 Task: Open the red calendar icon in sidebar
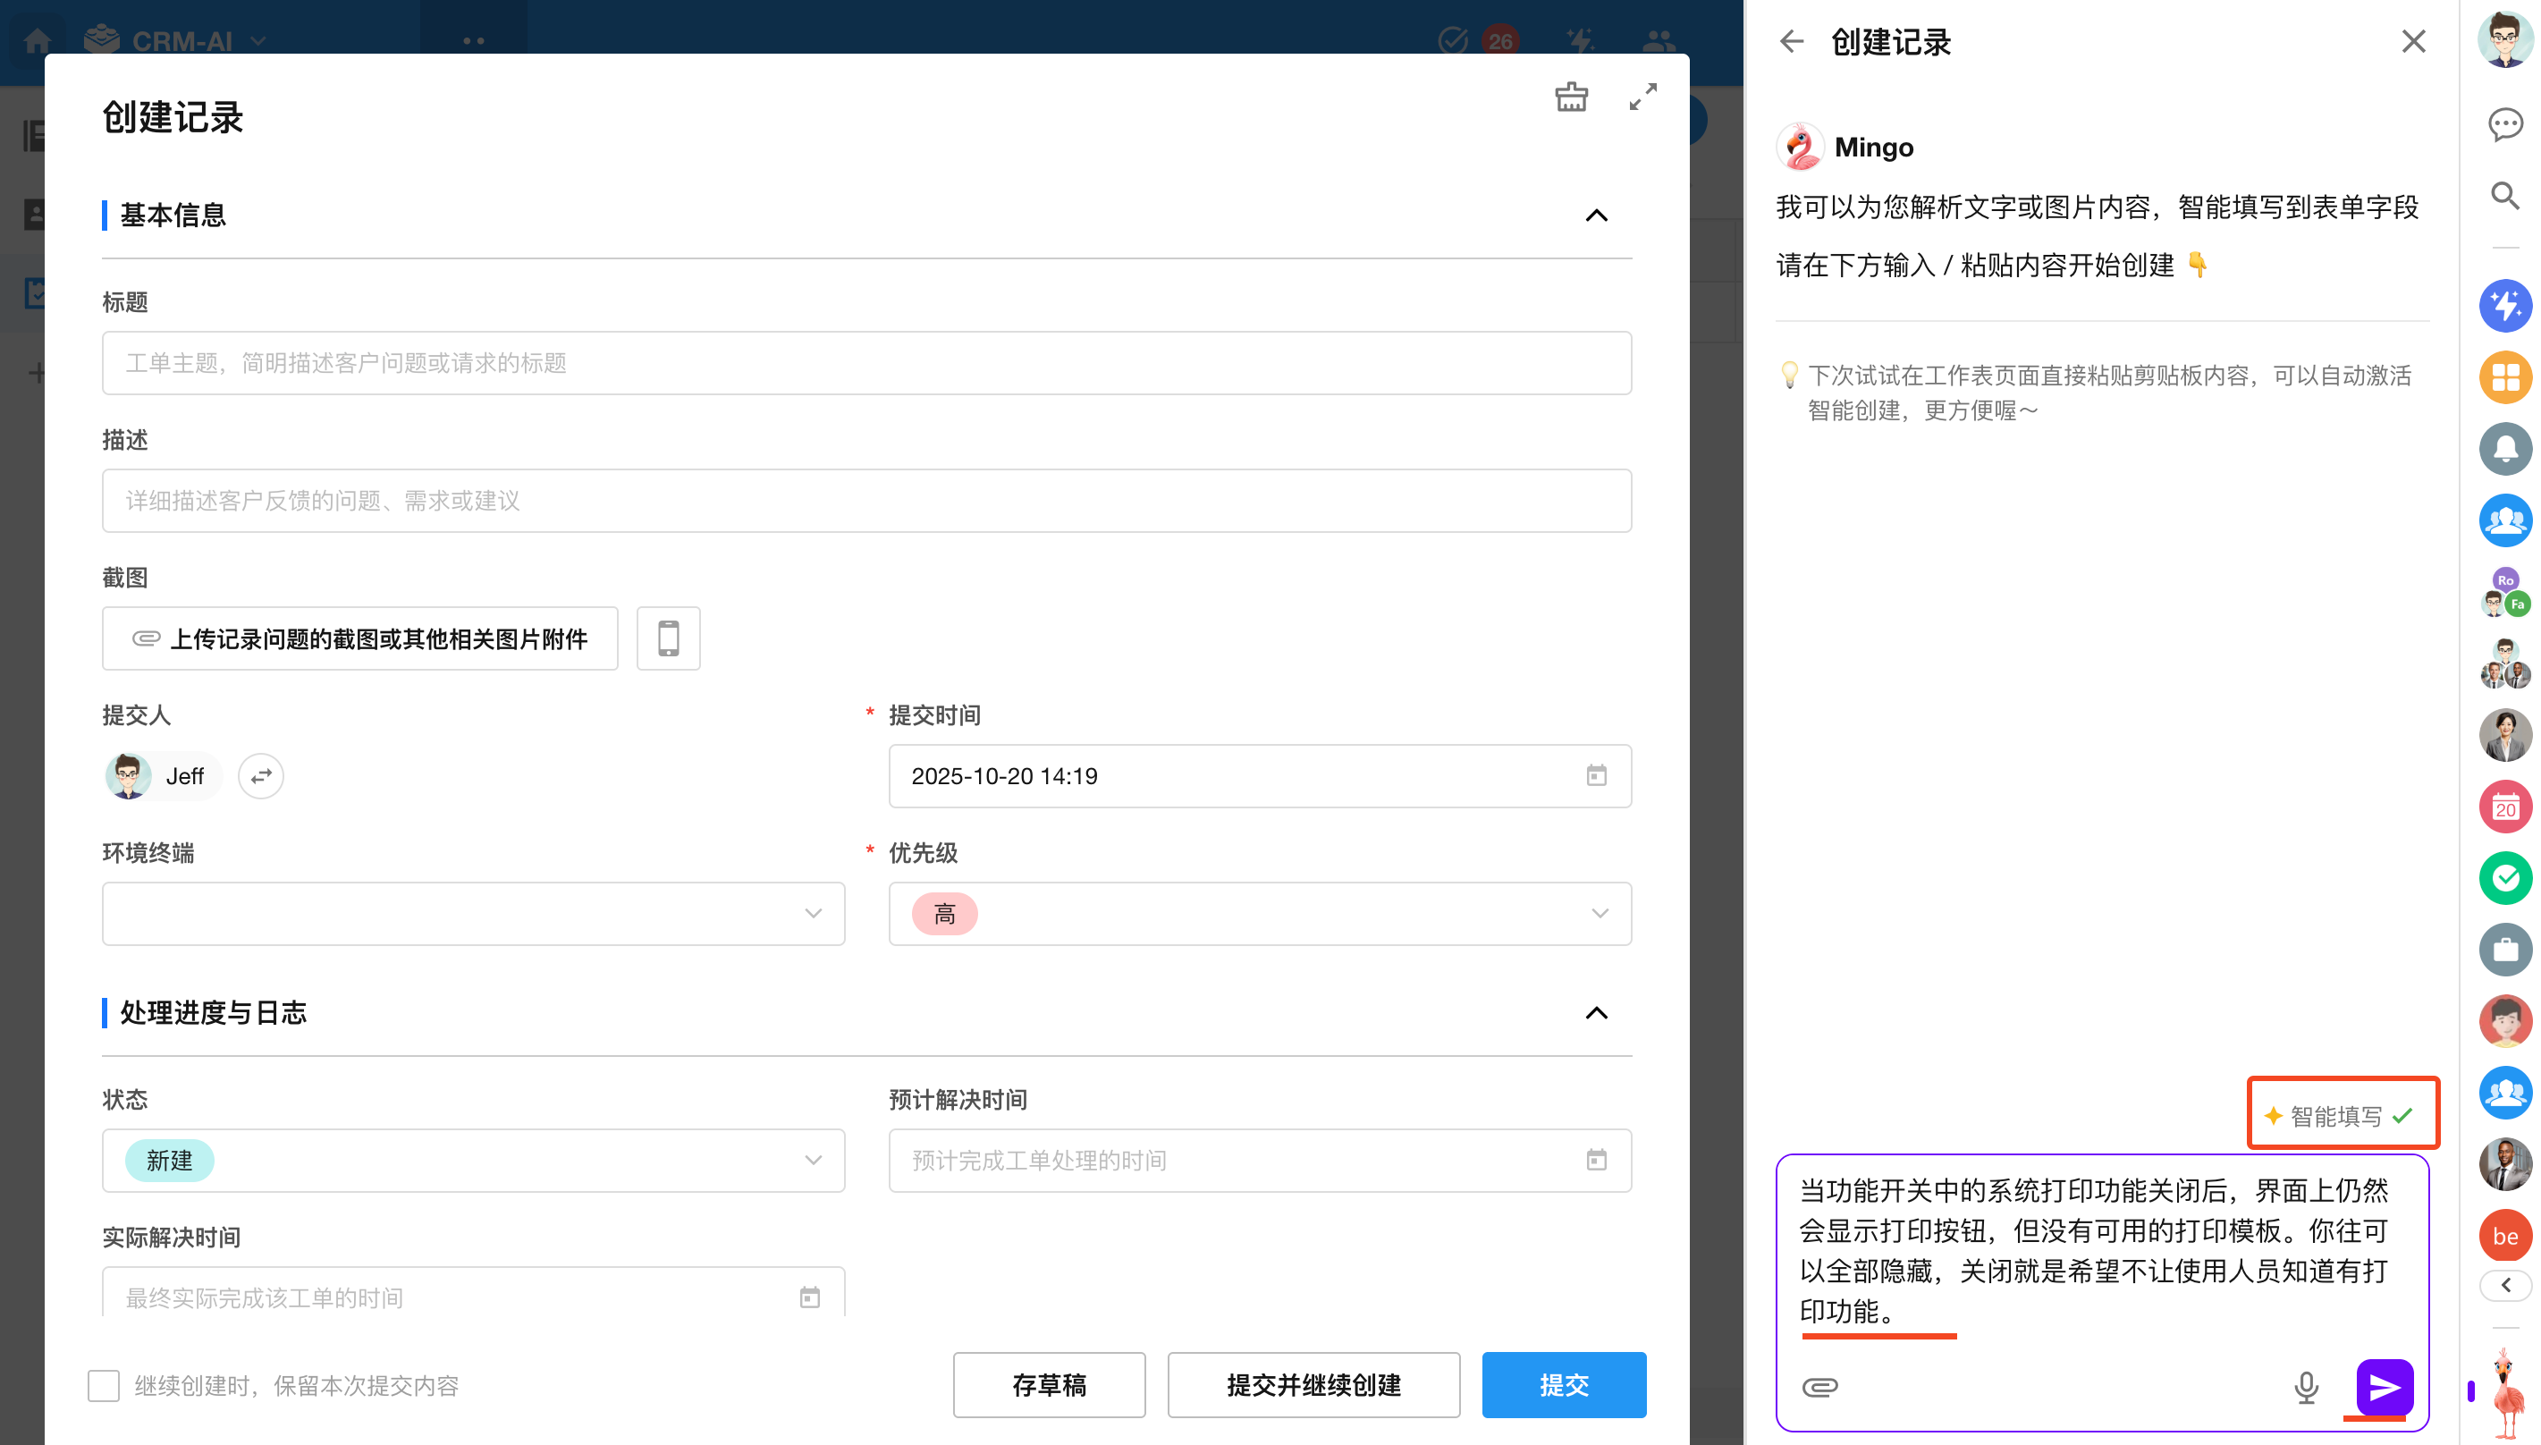[2504, 807]
